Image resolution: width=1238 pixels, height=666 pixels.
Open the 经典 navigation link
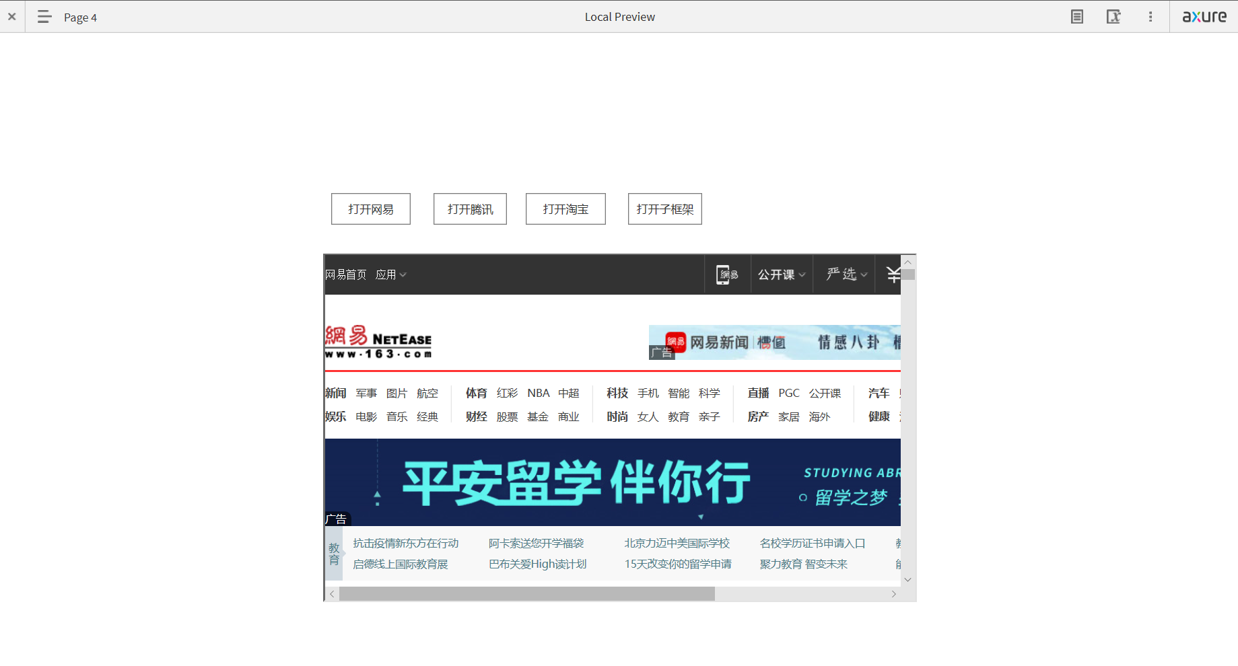tap(427, 416)
